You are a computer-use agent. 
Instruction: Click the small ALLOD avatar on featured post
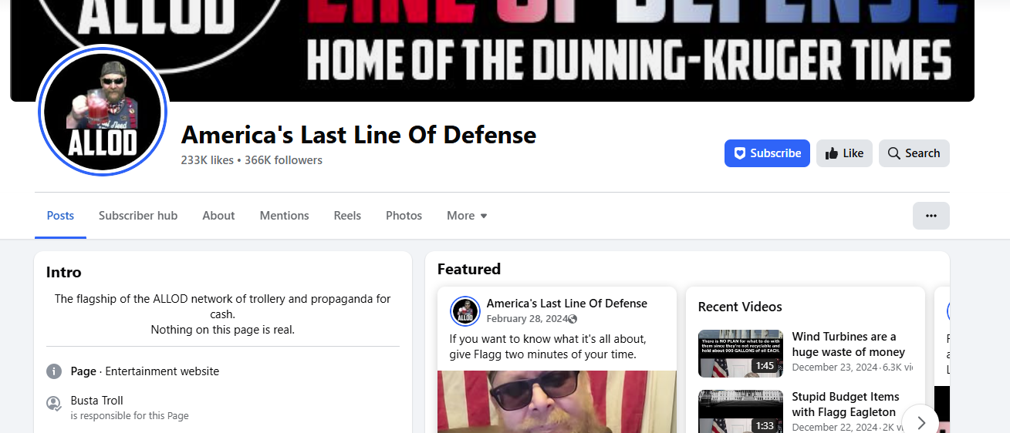coord(465,310)
